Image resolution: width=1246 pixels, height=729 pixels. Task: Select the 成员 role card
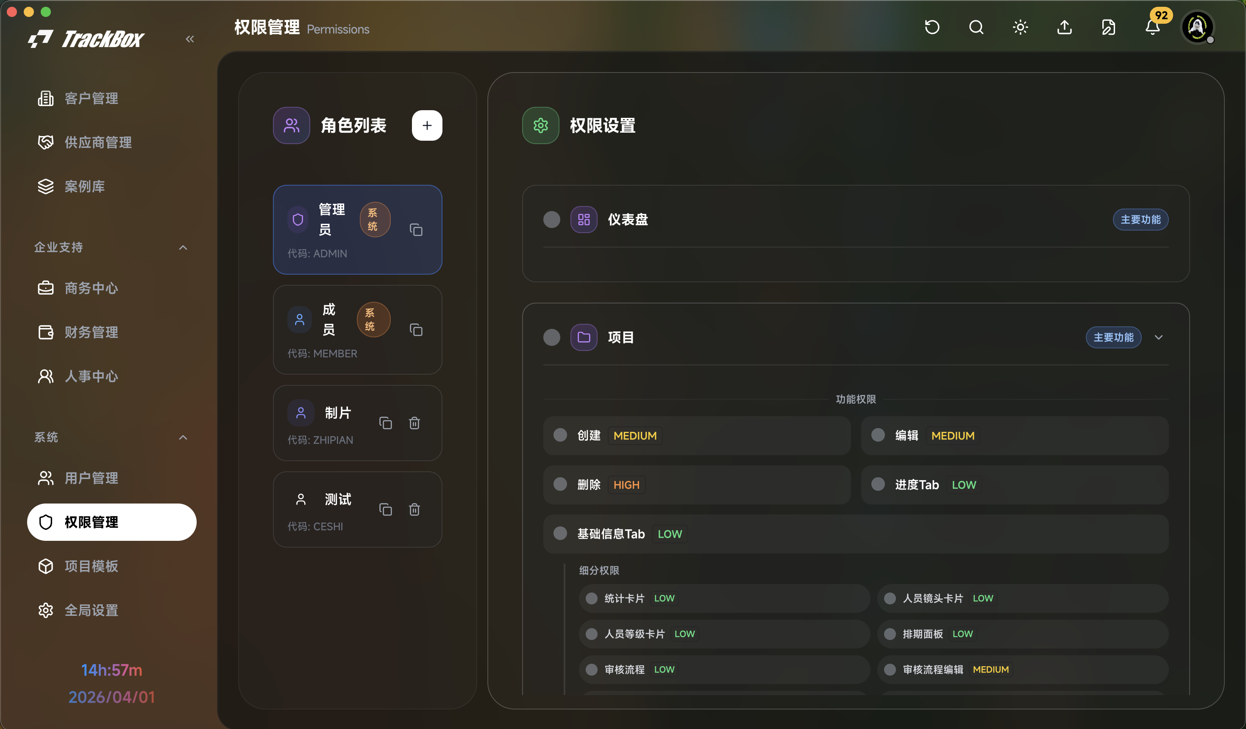pyautogui.click(x=357, y=330)
